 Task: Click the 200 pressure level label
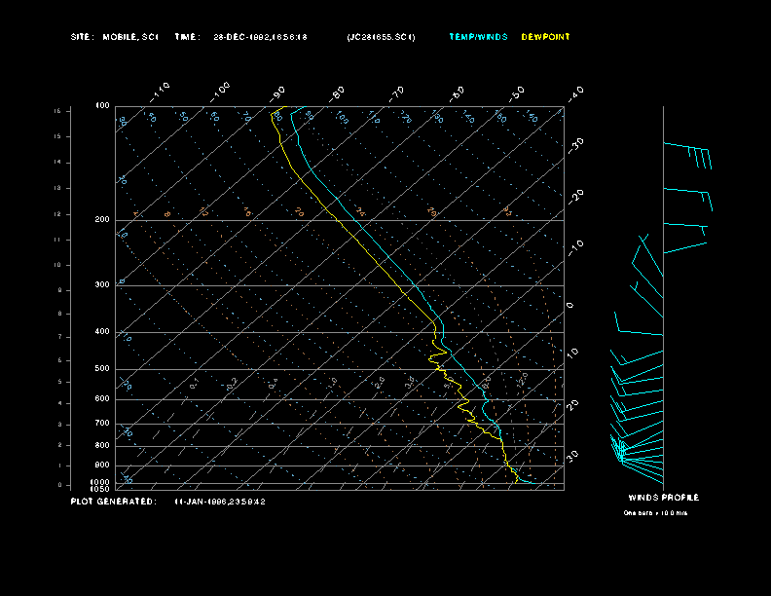102,220
